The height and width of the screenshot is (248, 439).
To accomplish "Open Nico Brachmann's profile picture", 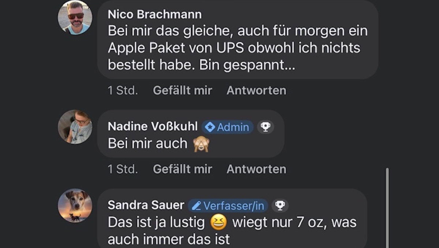I will point(75,18).
